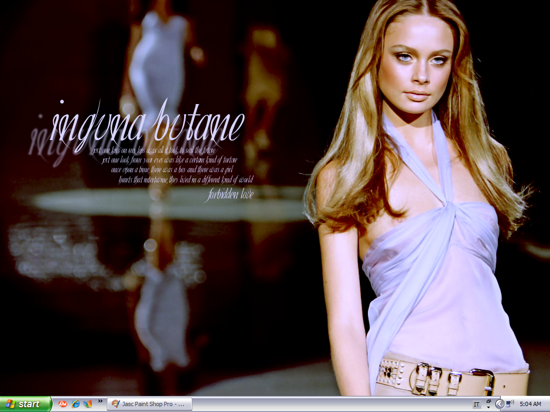Image resolution: width=550 pixels, height=412 pixels.
Task: Click the 'just one kiss' lyric line
Action: tap(157, 150)
